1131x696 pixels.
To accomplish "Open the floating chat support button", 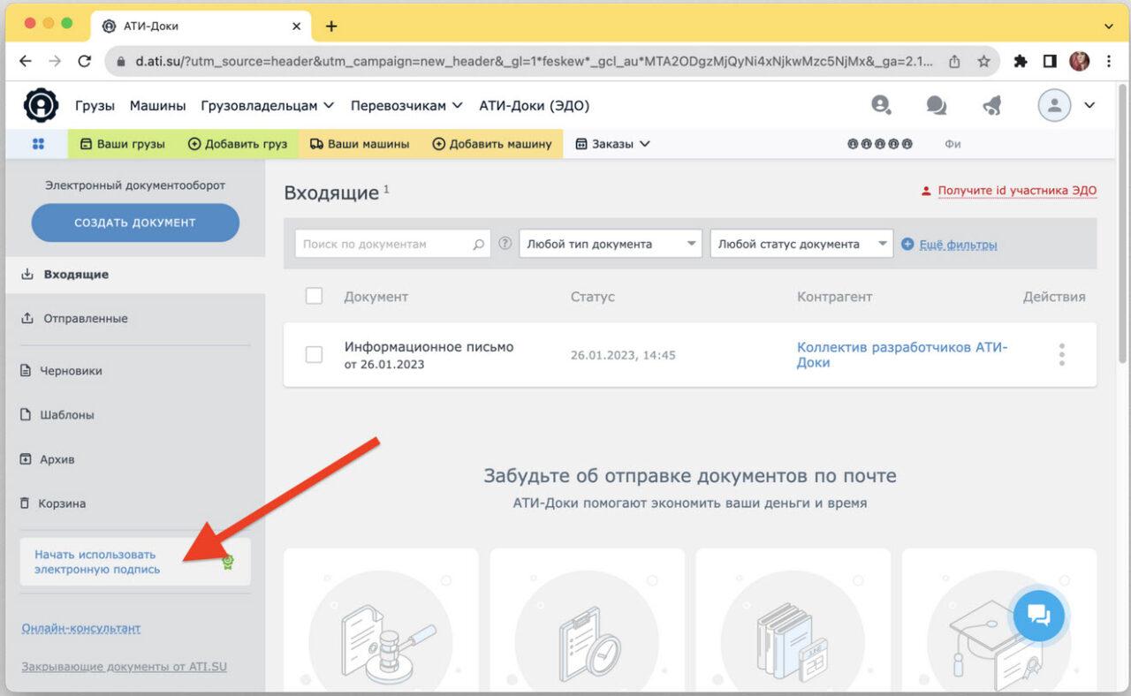I will (1039, 615).
